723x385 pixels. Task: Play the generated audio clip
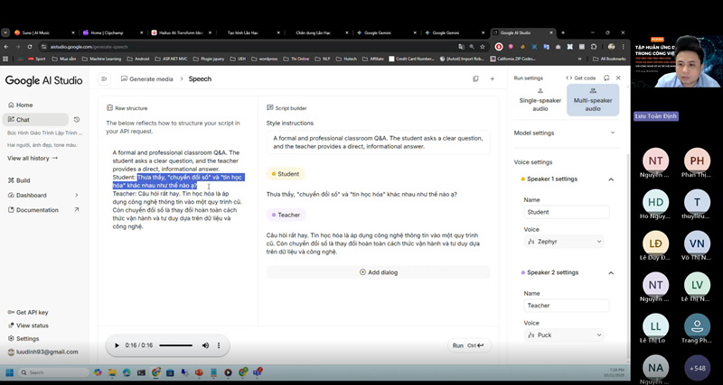tap(117, 345)
